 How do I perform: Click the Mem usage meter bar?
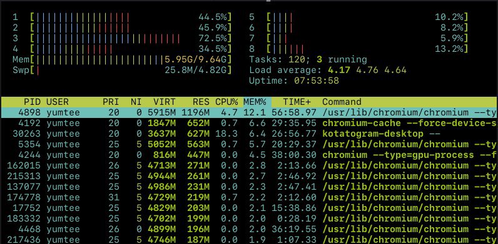[131, 59]
